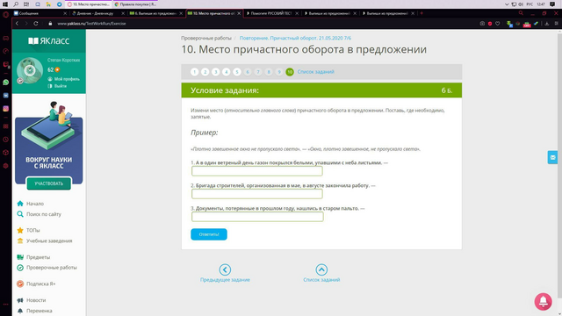The image size is (562, 316).
Task: Open Начало home icon in sidebar
Action: pyautogui.click(x=20, y=204)
